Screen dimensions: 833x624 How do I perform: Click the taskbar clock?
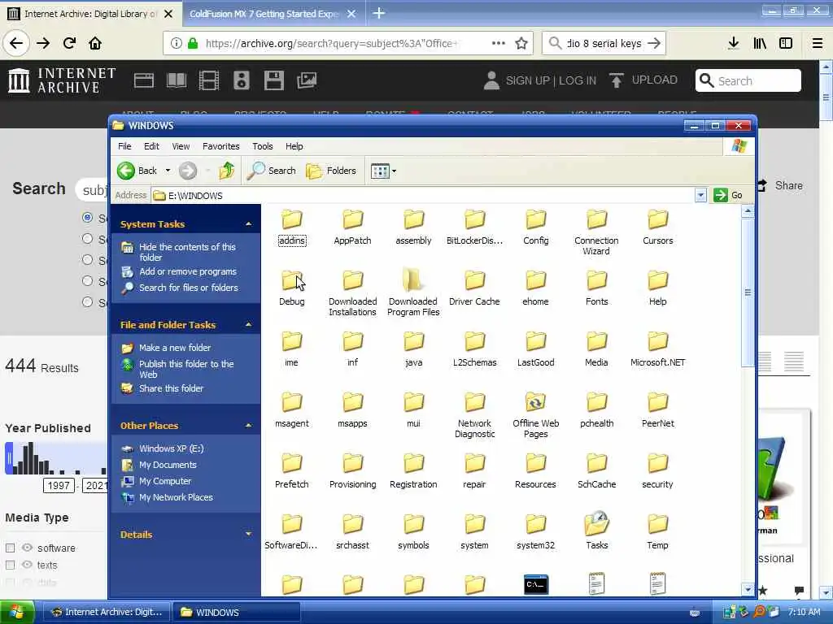804,612
